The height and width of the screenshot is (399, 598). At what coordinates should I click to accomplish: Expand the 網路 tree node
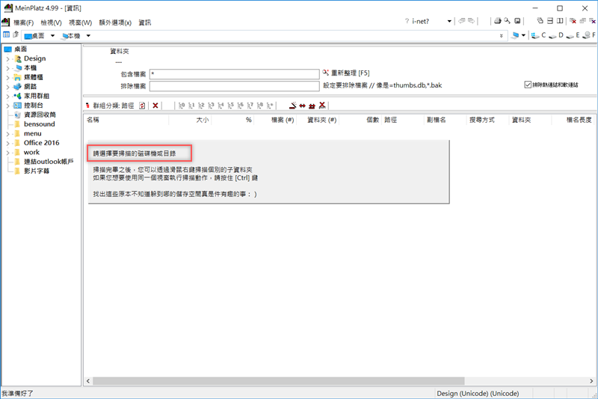coord(7,87)
